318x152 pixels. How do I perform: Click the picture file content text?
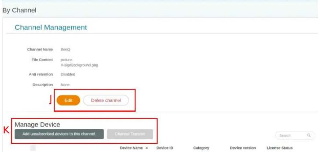click(x=66, y=60)
